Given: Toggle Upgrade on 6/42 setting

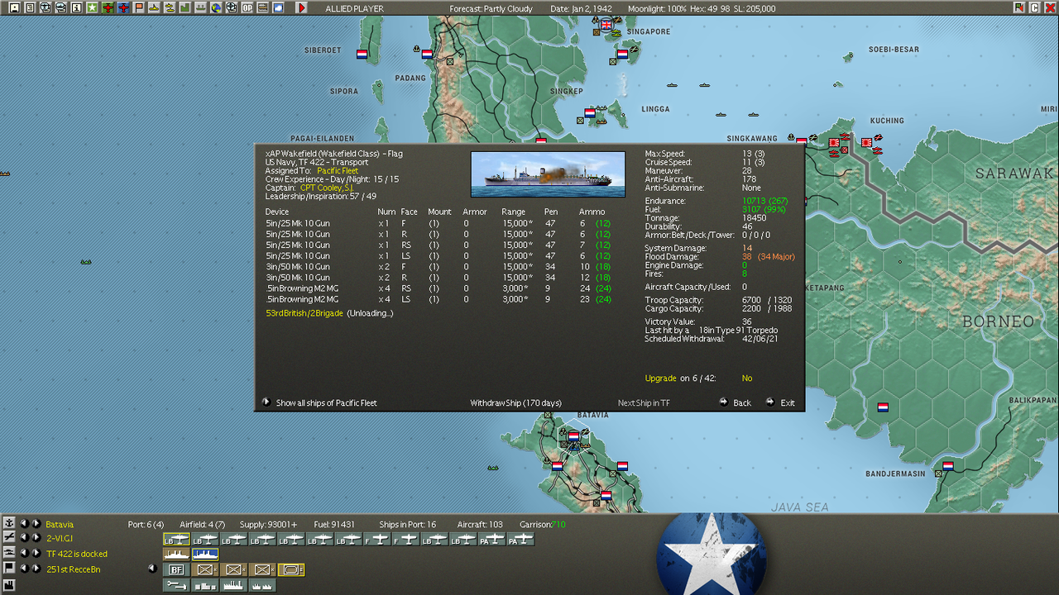Looking at the screenshot, I should pyautogui.click(x=747, y=378).
